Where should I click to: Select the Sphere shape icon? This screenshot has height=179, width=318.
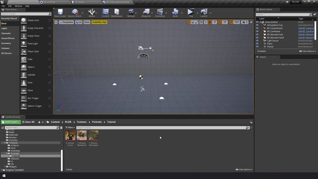tap(24, 67)
